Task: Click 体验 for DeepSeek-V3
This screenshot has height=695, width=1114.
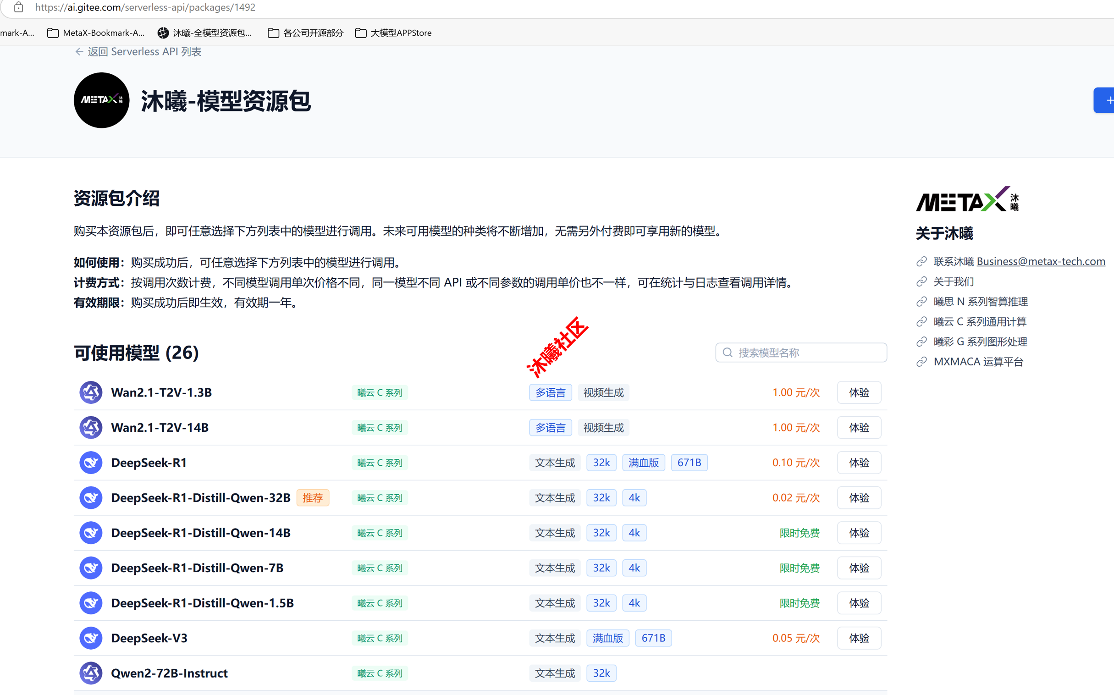Action: click(859, 638)
